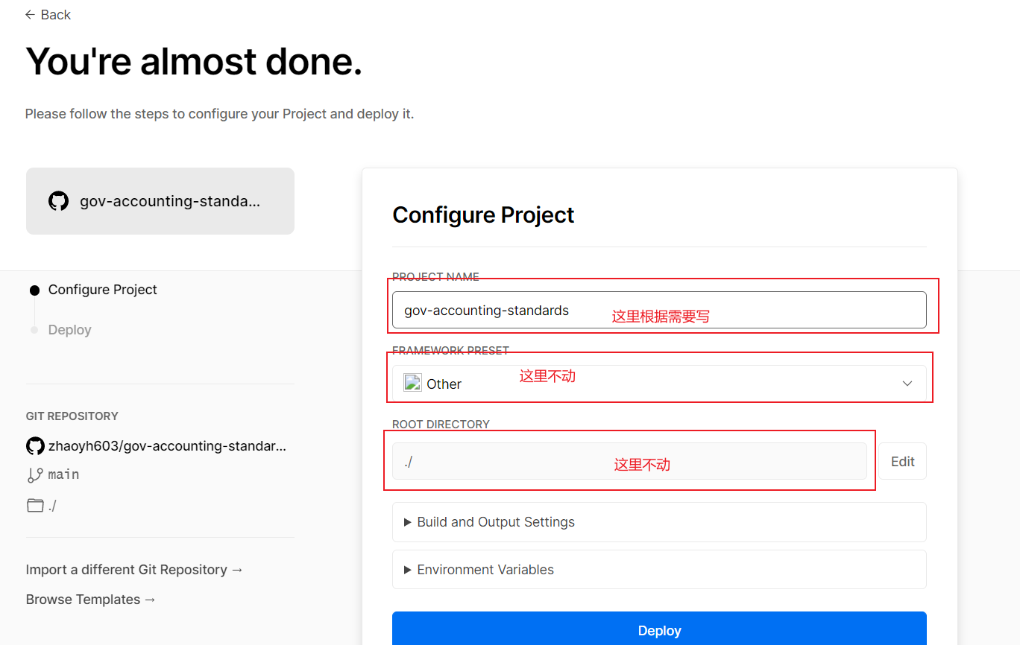Screen dimensions: 1020x645
Task: Click the folder icon in Git Repository section
Action: (35, 506)
